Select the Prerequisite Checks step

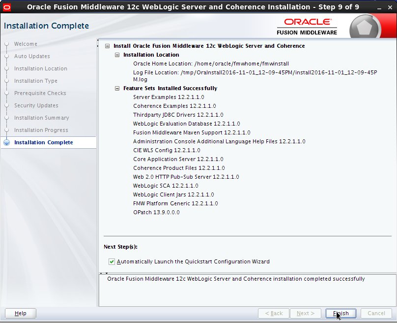(x=40, y=93)
